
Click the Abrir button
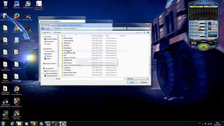(x=132, y=82)
